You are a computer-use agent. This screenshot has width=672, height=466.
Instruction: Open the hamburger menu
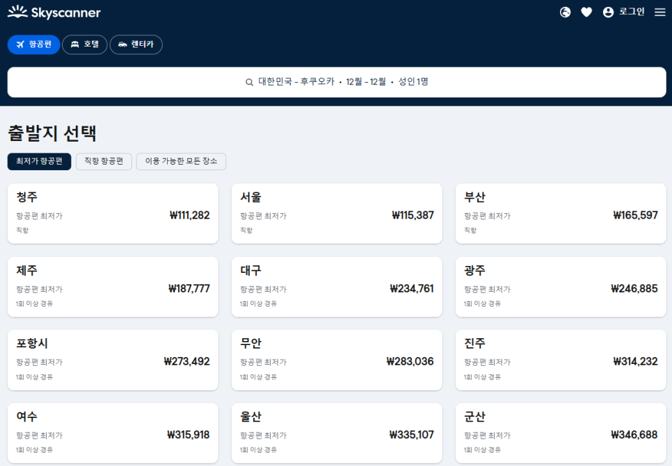660,13
